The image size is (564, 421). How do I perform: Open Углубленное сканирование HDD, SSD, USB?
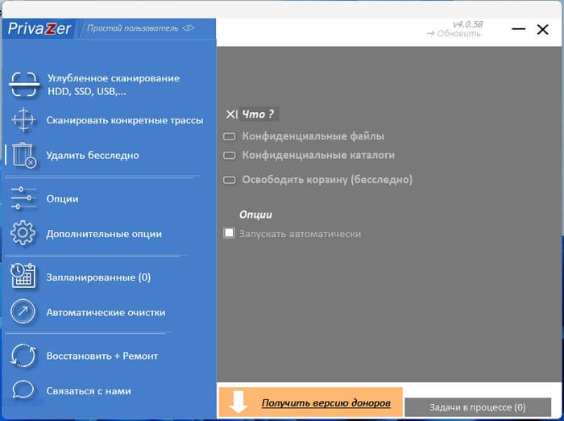coord(114,85)
